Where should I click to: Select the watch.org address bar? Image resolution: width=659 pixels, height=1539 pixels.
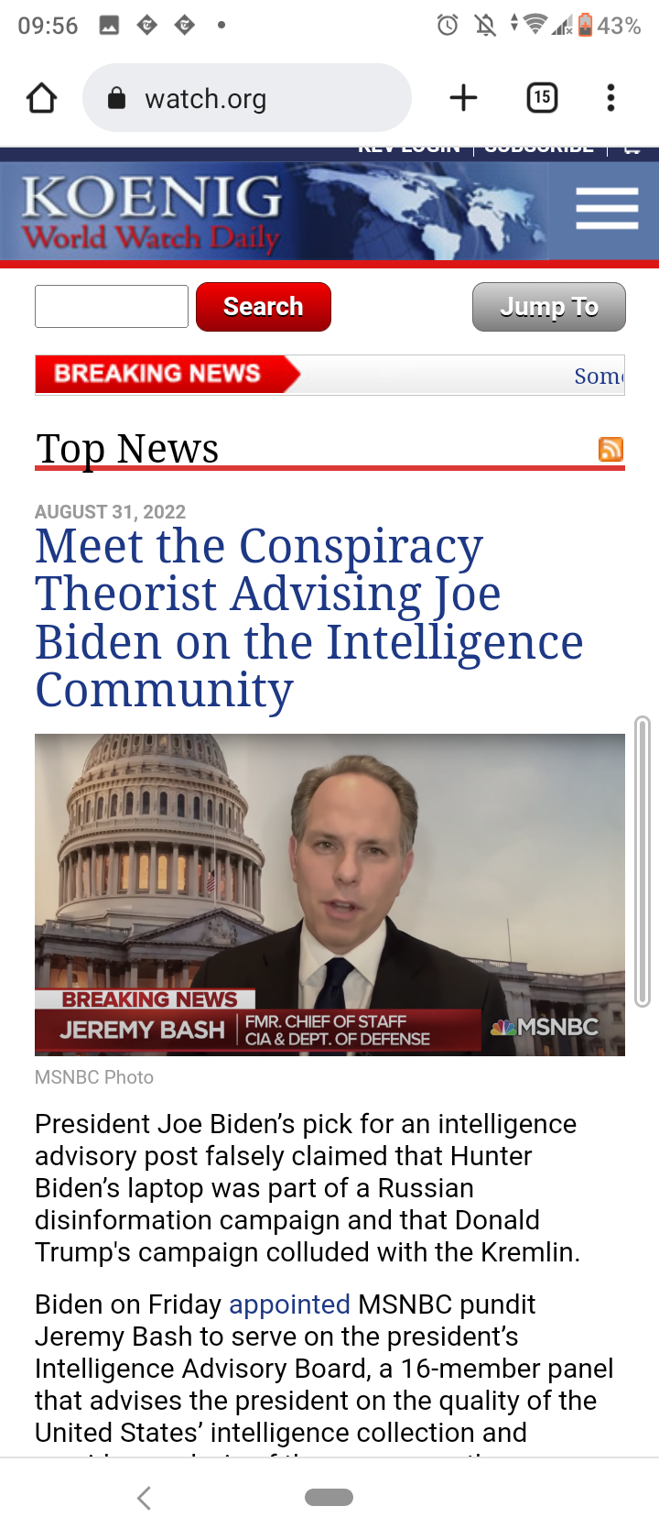pyautogui.click(x=247, y=98)
